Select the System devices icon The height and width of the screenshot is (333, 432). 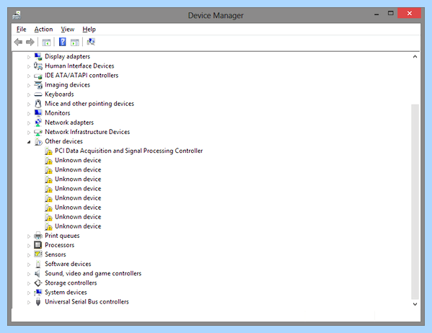click(x=38, y=292)
